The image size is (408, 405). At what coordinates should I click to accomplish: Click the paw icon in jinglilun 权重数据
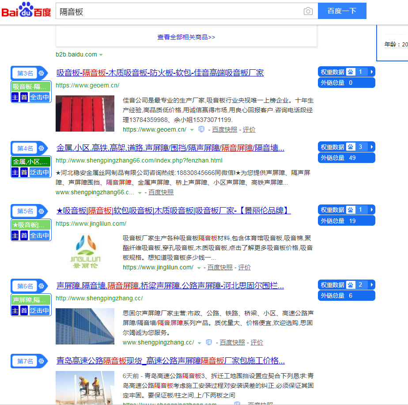tap(351, 209)
